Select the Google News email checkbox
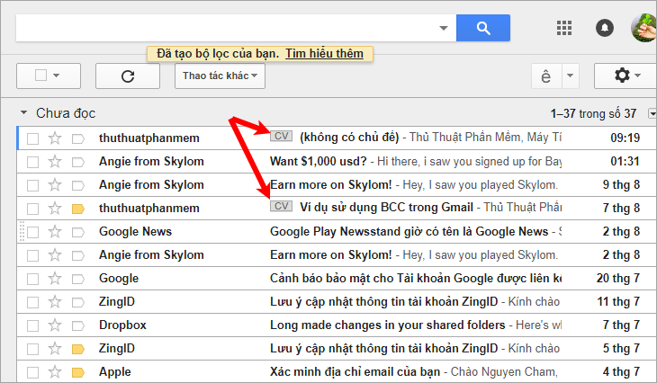Screen dimensions: 657x383 pyautogui.click(x=32, y=232)
